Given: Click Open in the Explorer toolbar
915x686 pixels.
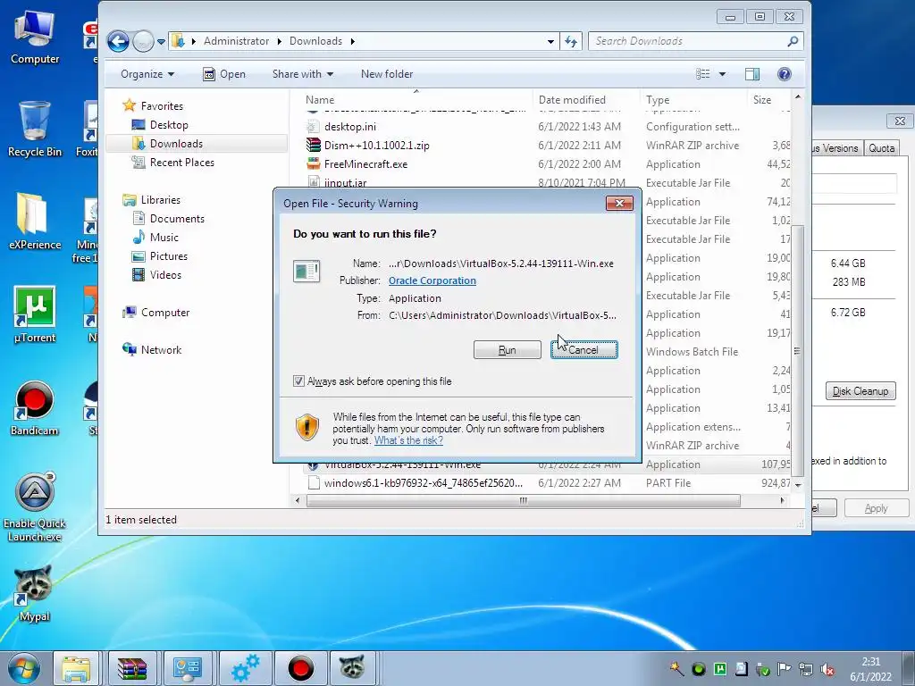Looking at the screenshot, I should (224, 74).
